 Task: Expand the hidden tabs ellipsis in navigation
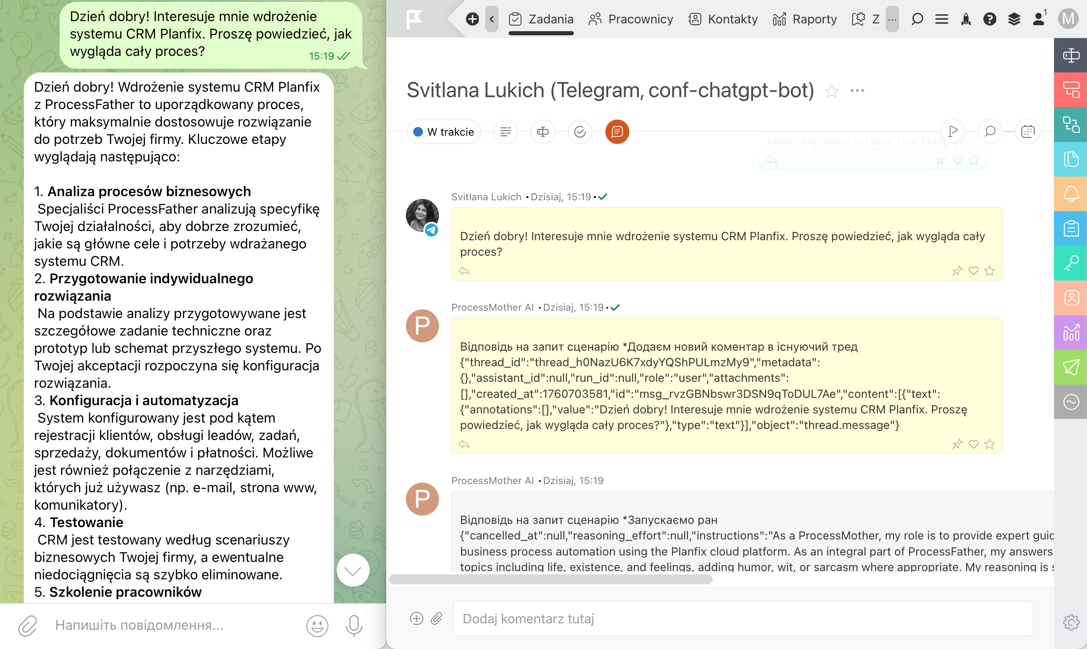892,19
